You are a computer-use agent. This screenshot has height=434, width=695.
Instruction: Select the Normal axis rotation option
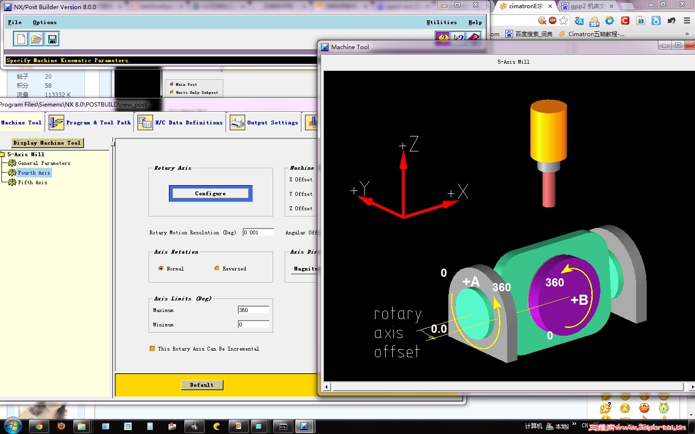161,269
